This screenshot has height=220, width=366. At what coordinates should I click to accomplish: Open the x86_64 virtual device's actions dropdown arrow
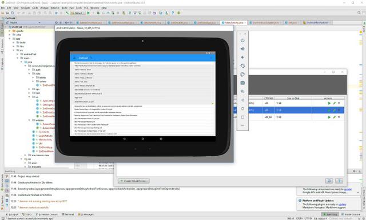pyautogui.click(x=339, y=117)
